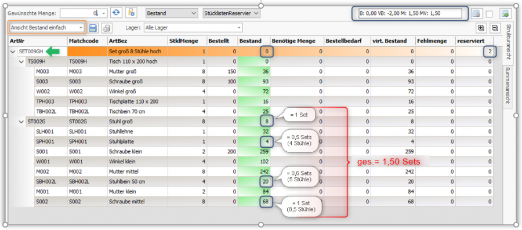Open the Bestand dropdown
This screenshot has height=230, width=522.
click(x=172, y=13)
